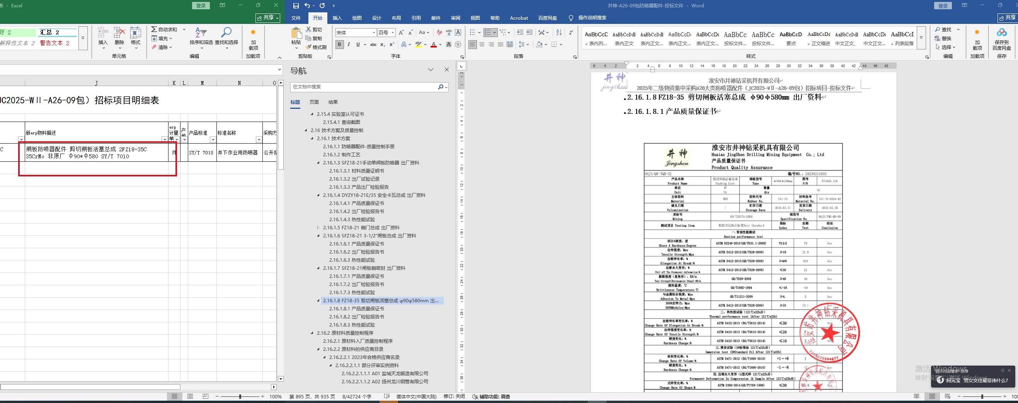Toggle show/hide paragraph marks in Word

(x=571, y=32)
